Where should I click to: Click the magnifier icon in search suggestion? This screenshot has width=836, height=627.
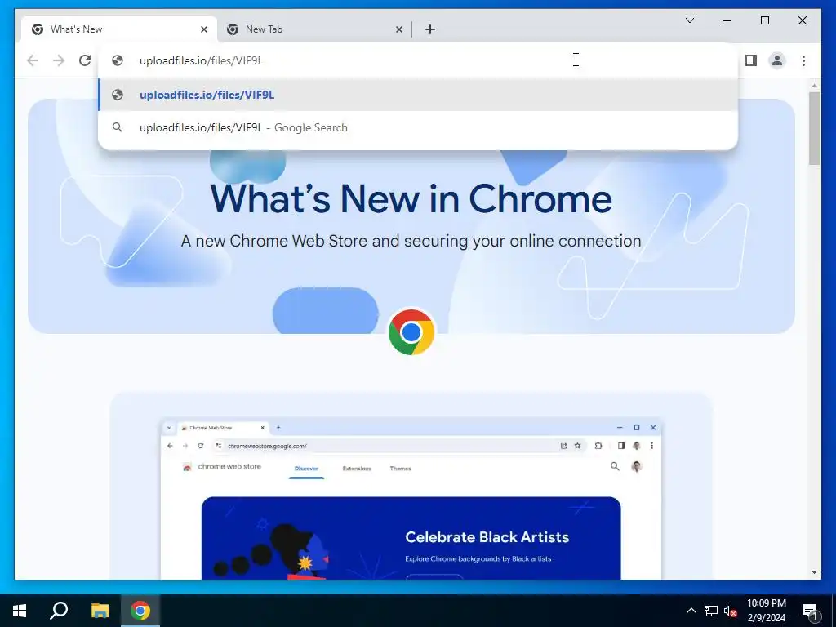tap(118, 127)
